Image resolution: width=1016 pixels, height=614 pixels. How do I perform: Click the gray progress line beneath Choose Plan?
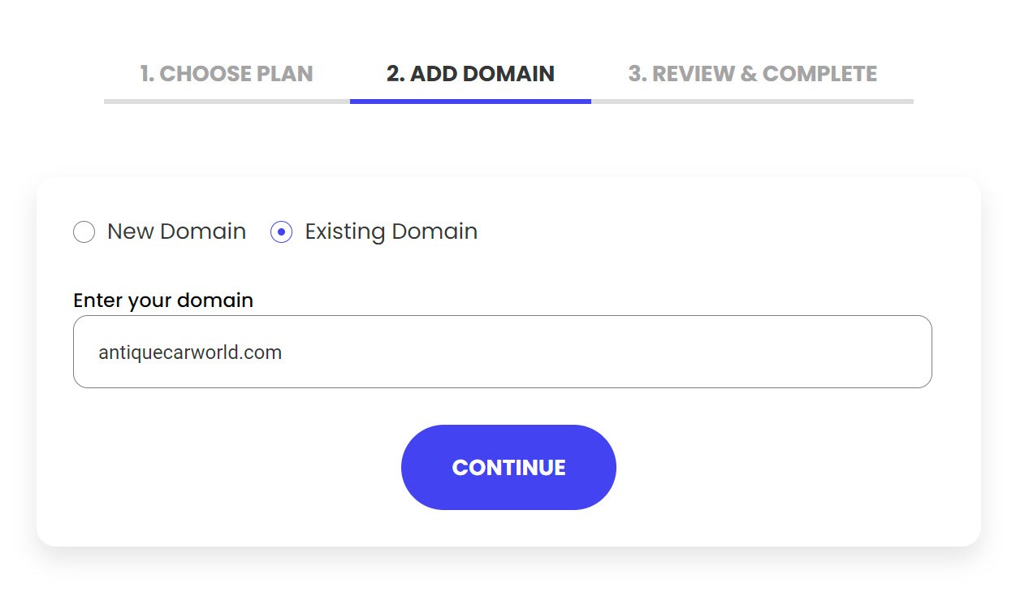pyautogui.click(x=227, y=102)
